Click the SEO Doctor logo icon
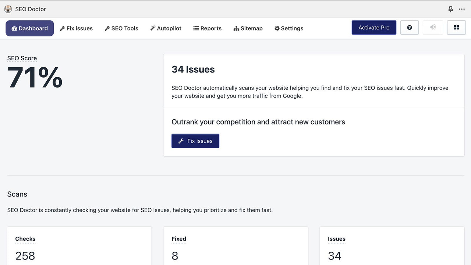 coord(8,9)
